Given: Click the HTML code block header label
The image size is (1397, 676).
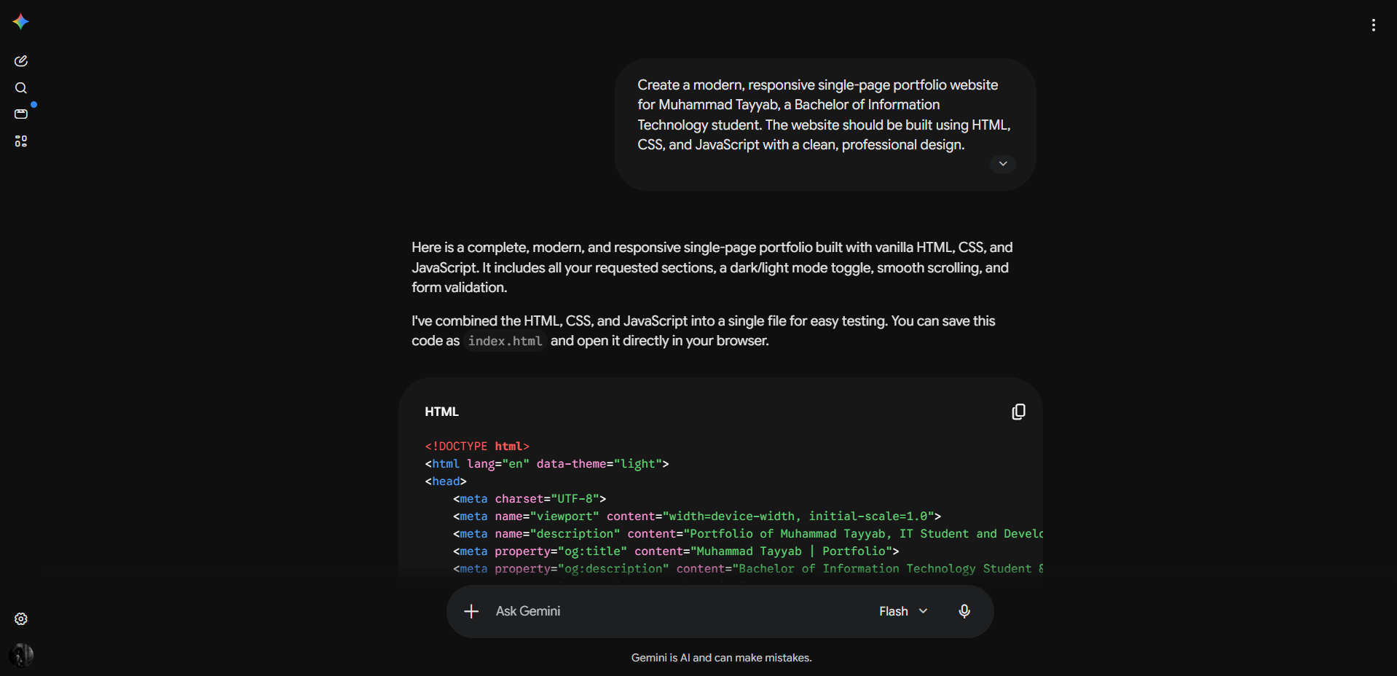Looking at the screenshot, I should pos(441,412).
